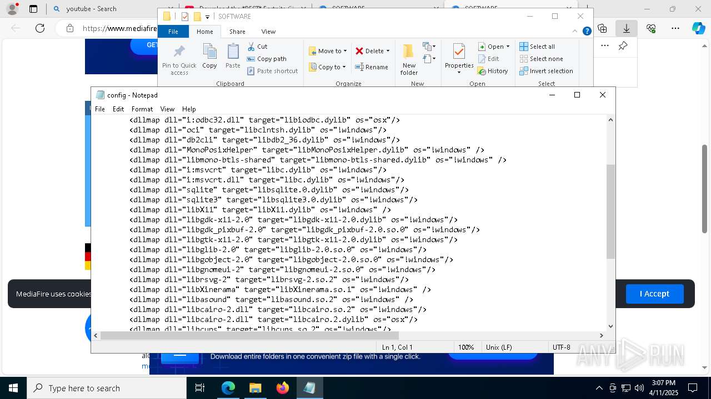Click Pin to Quick access in Explorer ribbon
Screen dimensions: 711x399
coord(179,60)
